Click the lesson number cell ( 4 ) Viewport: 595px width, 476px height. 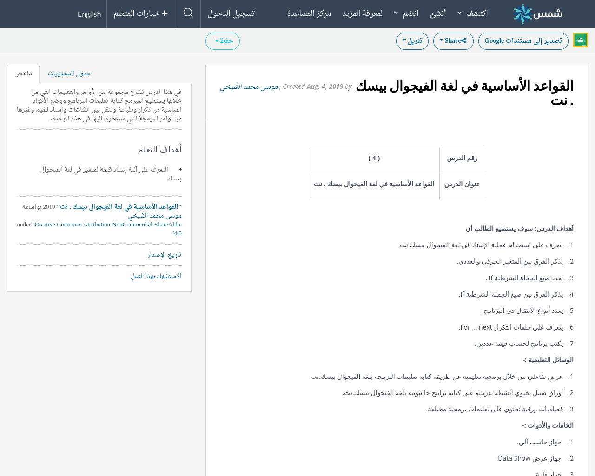[374, 161]
